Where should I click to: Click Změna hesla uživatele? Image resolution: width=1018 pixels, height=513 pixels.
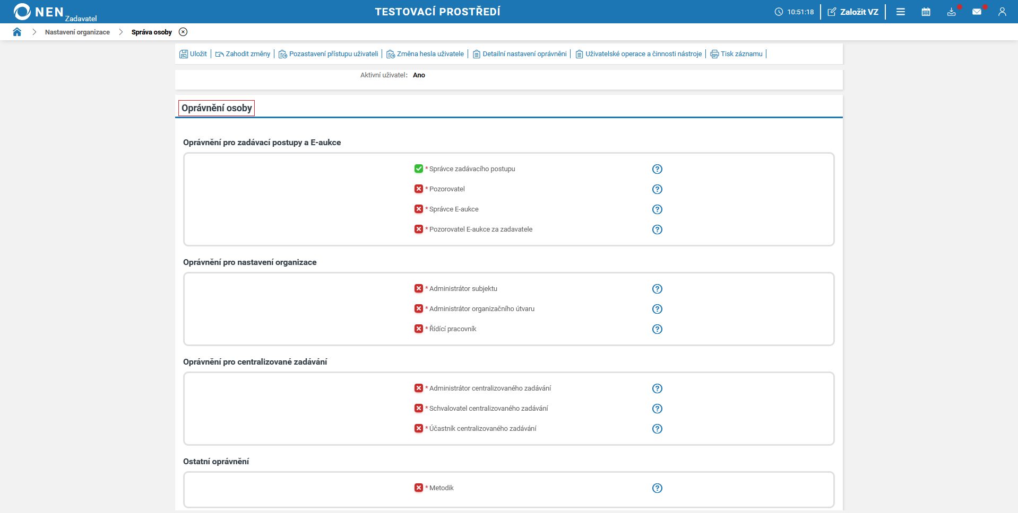425,54
